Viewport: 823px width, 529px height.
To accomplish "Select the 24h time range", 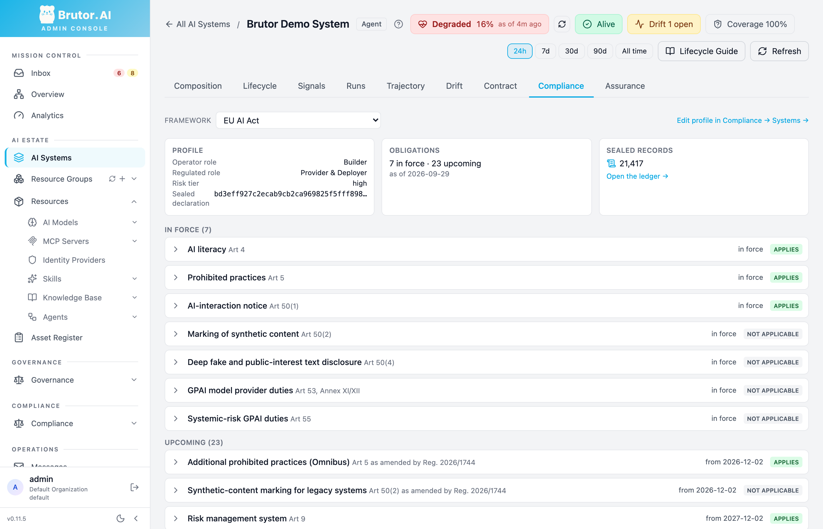I will click(520, 51).
